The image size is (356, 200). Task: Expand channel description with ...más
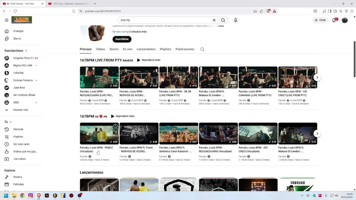[220, 26]
